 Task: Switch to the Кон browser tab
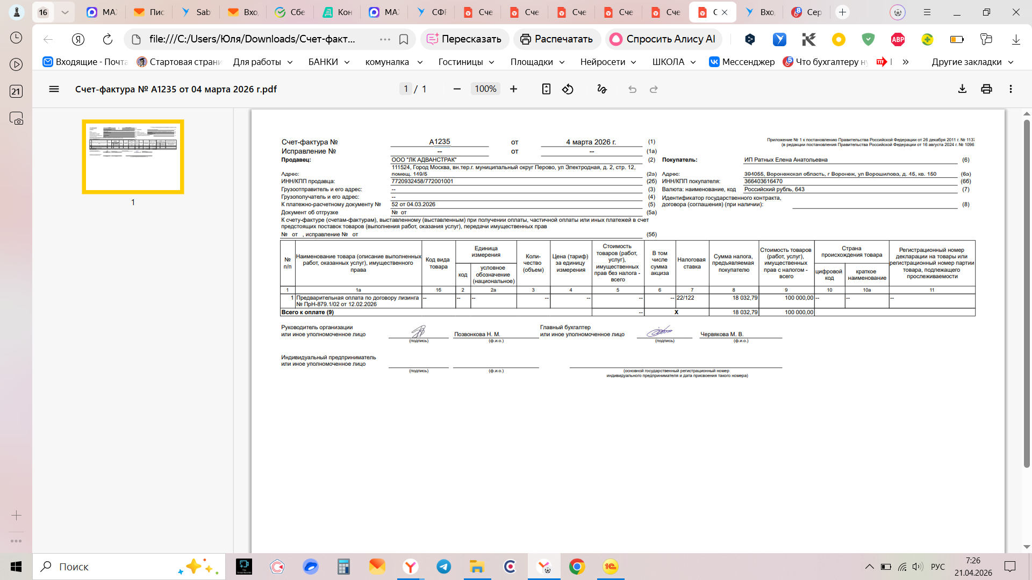pyautogui.click(x=338, y=12)
